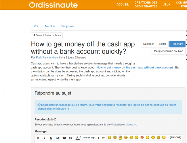Screen dimensions: 187x143
Task: Insert a video into the message
Action: point(64,138)
